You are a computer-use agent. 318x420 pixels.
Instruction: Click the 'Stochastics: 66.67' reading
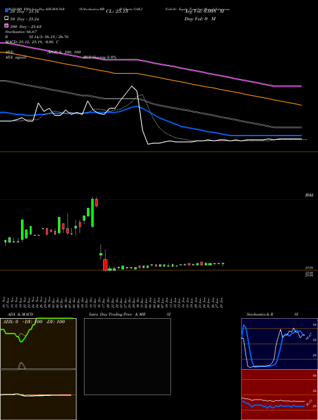(x=21, y=32)
